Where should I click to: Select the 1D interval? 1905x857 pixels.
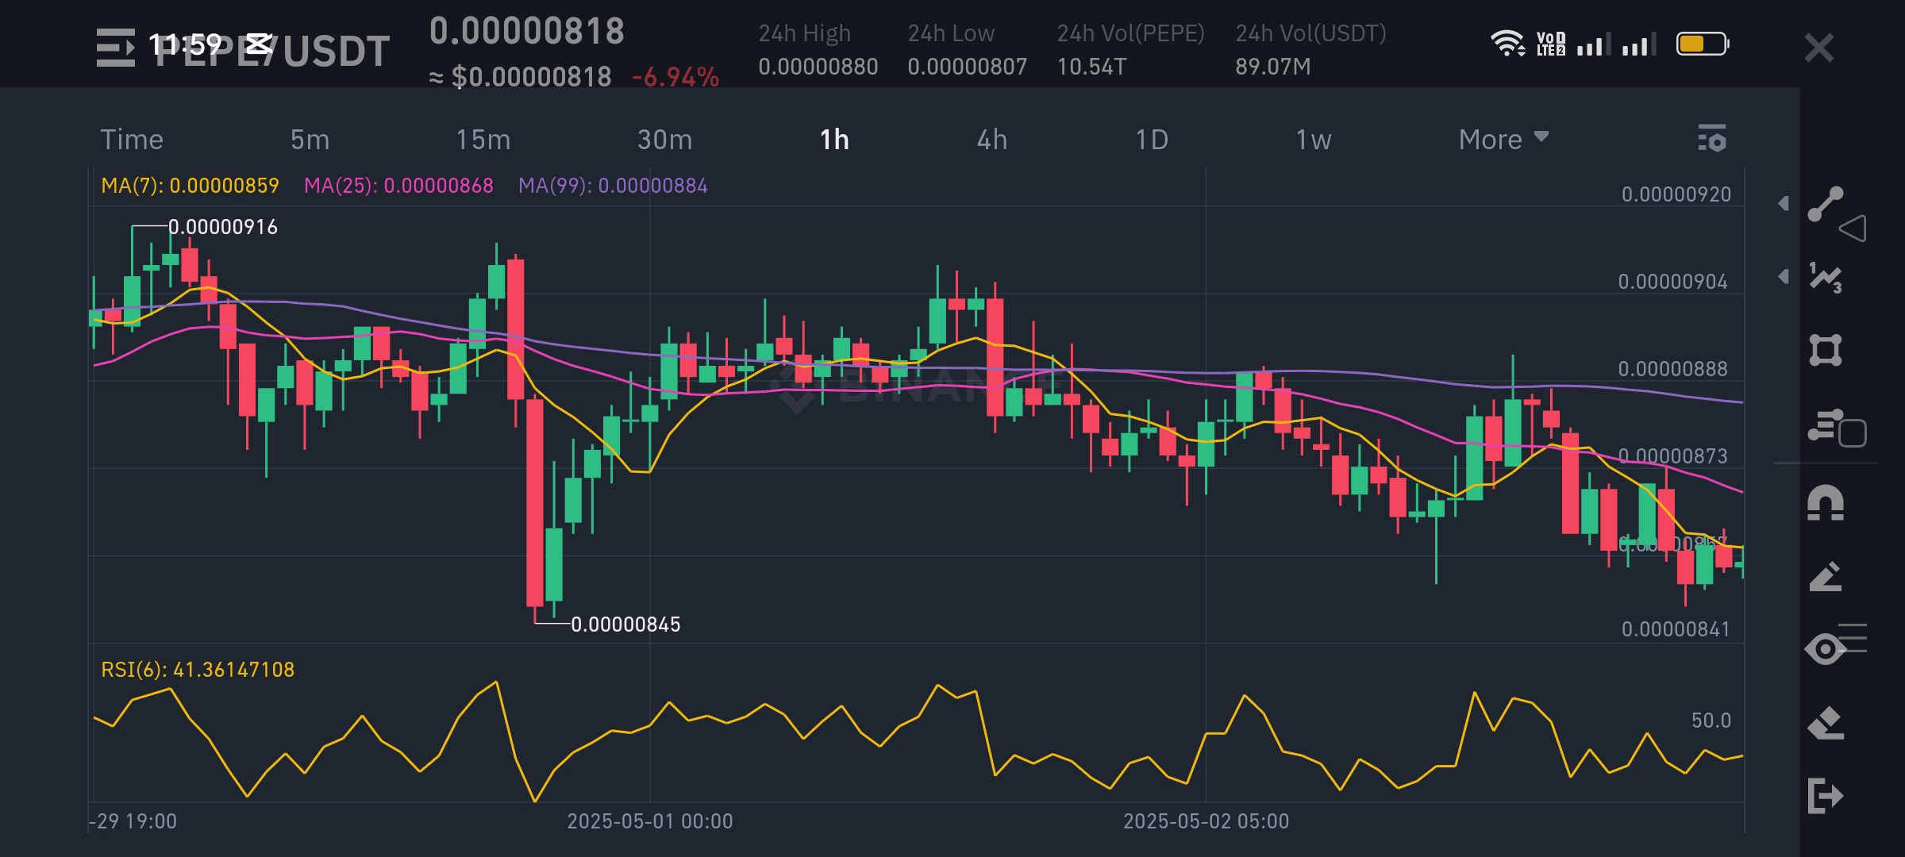tap(1151, 140)
